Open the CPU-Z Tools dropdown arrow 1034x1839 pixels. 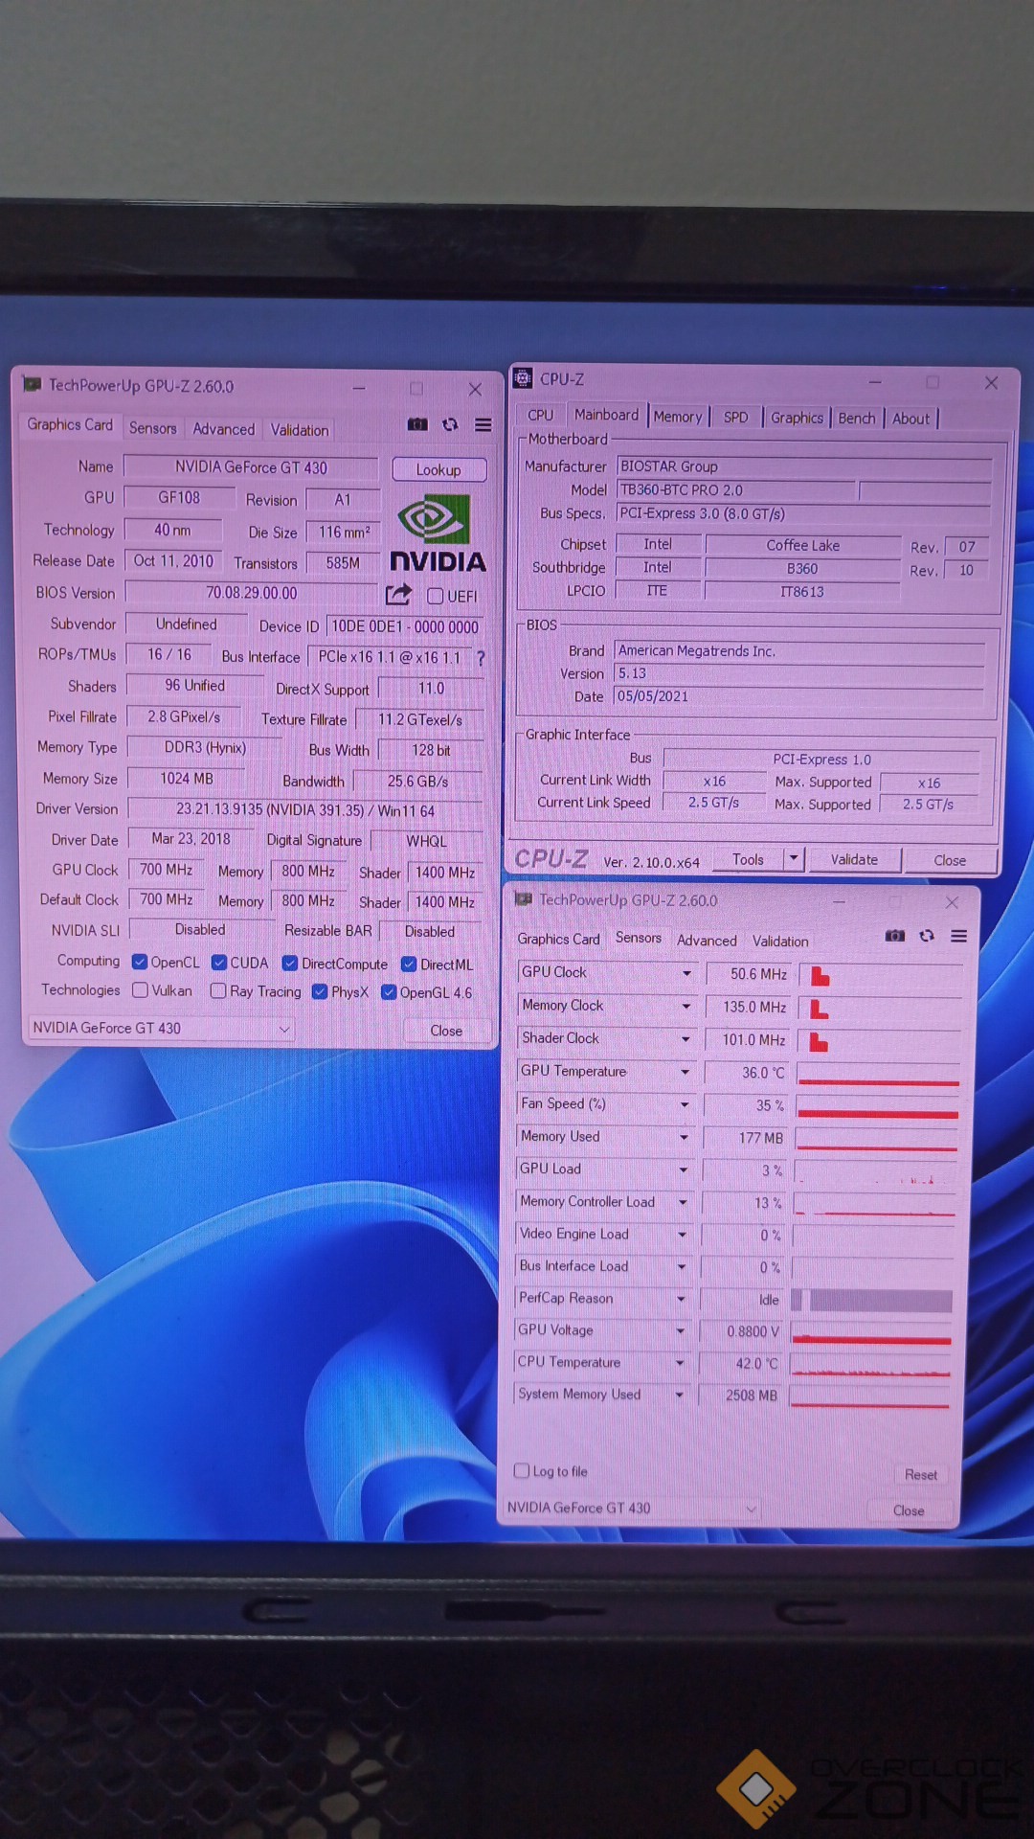pos(794,858)
